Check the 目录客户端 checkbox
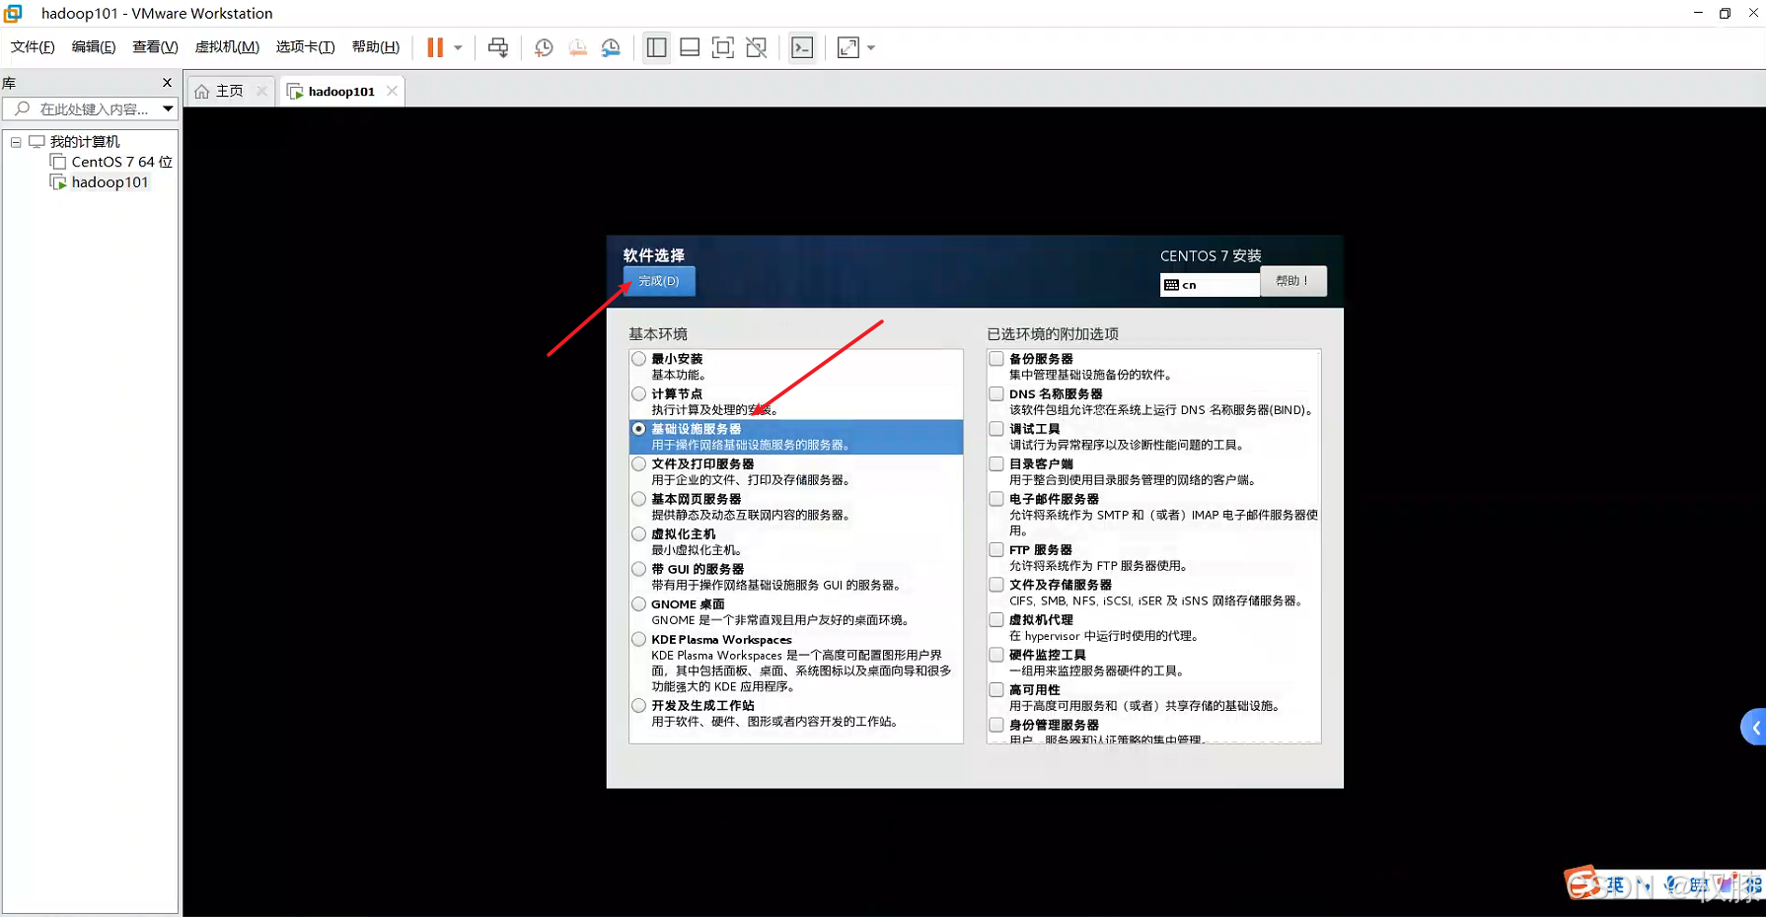 click(996, 464)
